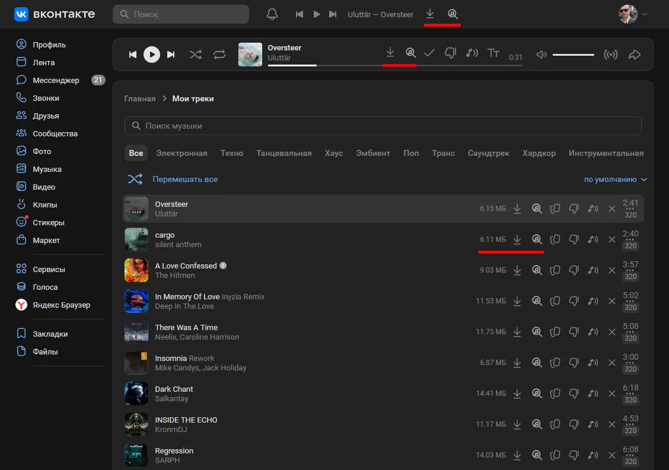Open Закладки from the sidebar
The image size is (669, 470).
[50, 334]
